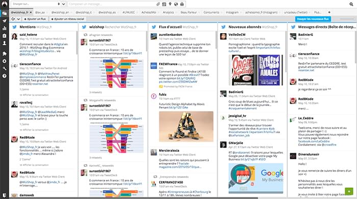Image resolution: width=357 pixels, height=199 pixels.
Task: Click the Twitter icon of Messages directs column
Action: coord(293,27)
